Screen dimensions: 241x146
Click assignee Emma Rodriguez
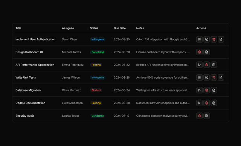tap(73, 65)
